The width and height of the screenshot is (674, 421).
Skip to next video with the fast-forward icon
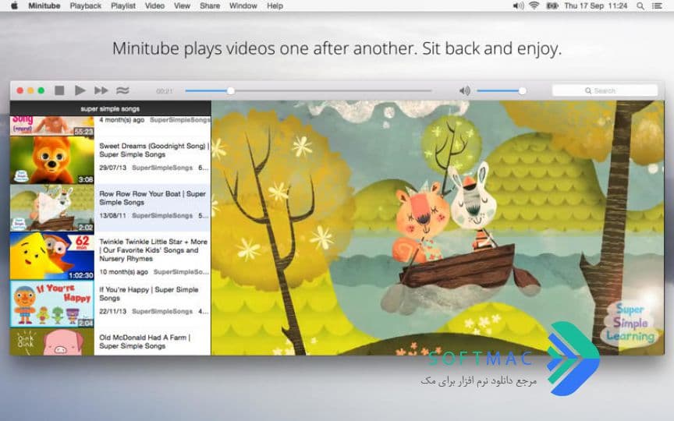(x=101, y=90)
